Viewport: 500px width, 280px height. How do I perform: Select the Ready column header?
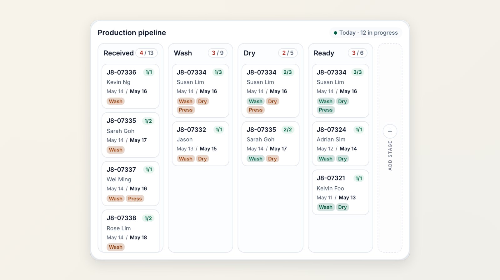[324, 53]
